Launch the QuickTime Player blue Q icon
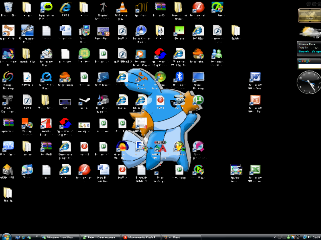 46,77
